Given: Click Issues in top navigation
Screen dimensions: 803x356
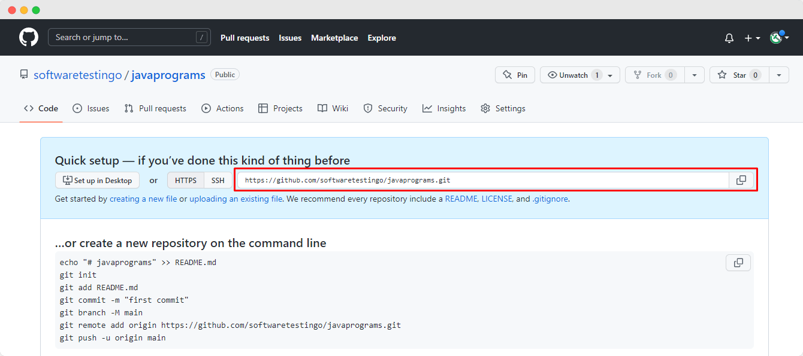Looking at the screenshot, I should 290,38.
